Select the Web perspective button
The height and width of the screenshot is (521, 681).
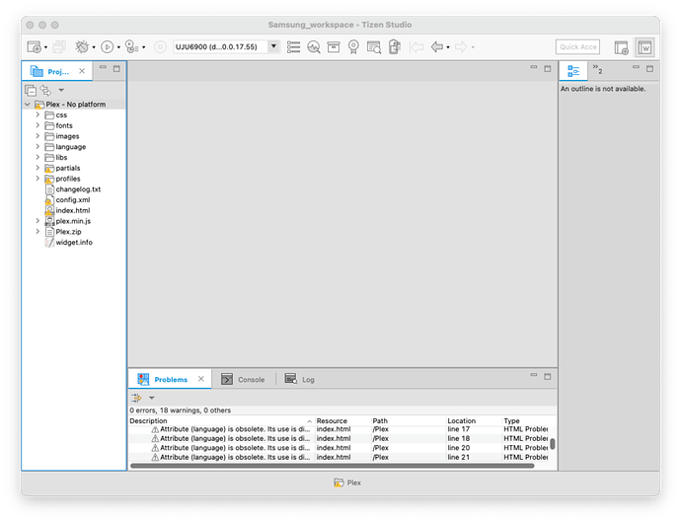(x=644, y=47)
